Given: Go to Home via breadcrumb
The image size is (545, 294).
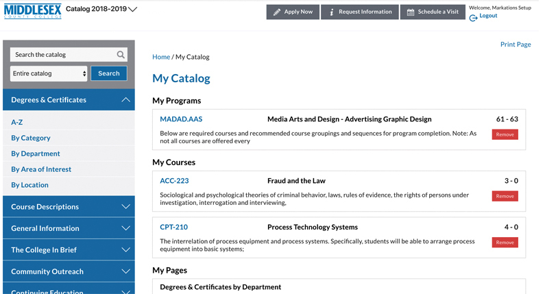Looking at the screenshot, I should [x=161, y=57].
